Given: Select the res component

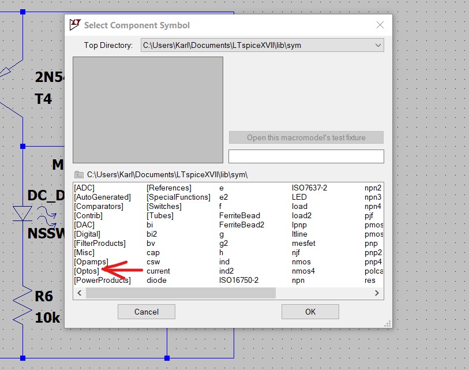Looking at the screenshot, I should click(x=370, y=281).
